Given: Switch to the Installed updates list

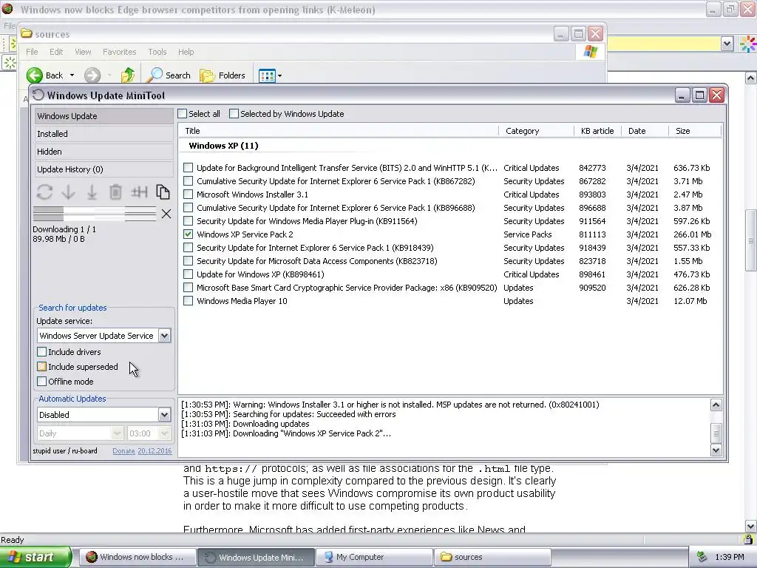Looking at the screenshot, I should (103, 134).
